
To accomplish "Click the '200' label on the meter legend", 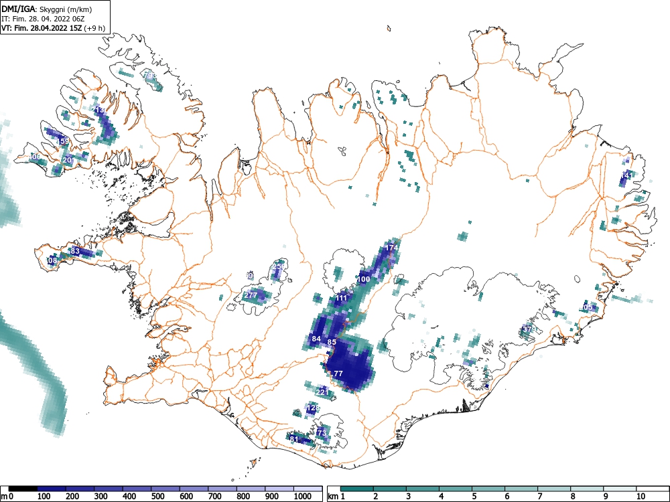I will click(x=72, y=497).
